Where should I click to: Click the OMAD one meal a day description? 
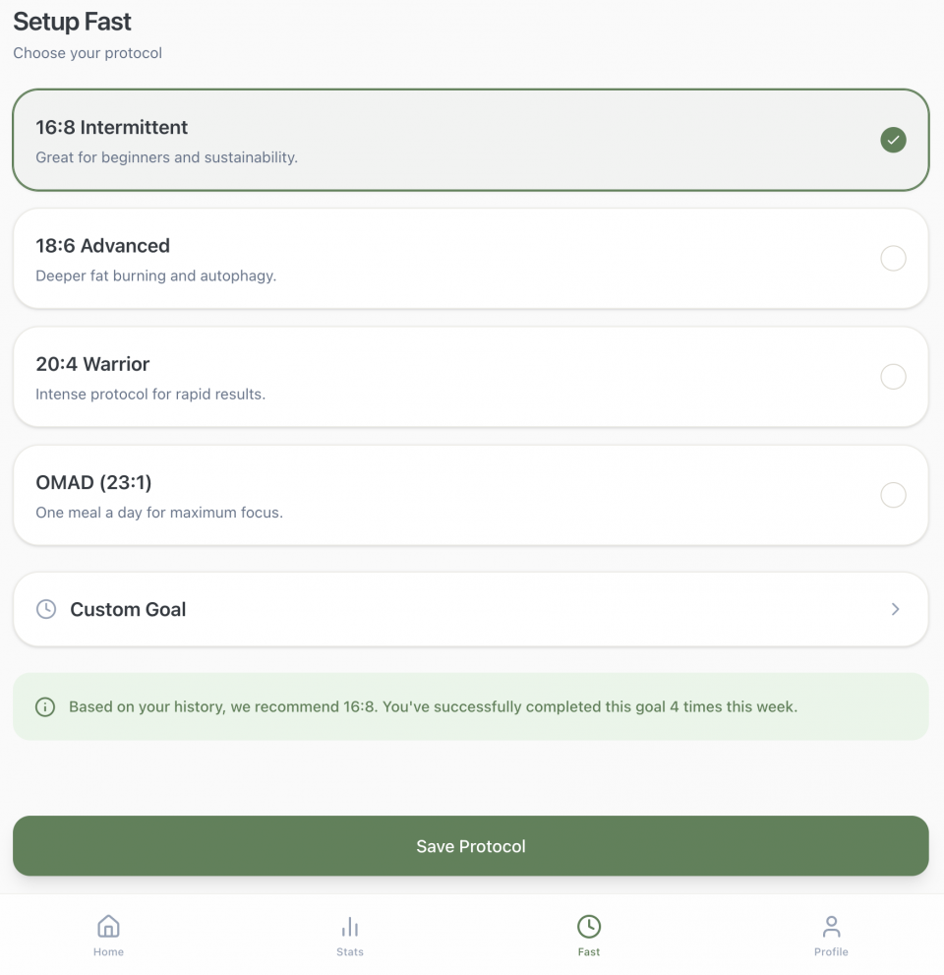click(x=159, y=513)
